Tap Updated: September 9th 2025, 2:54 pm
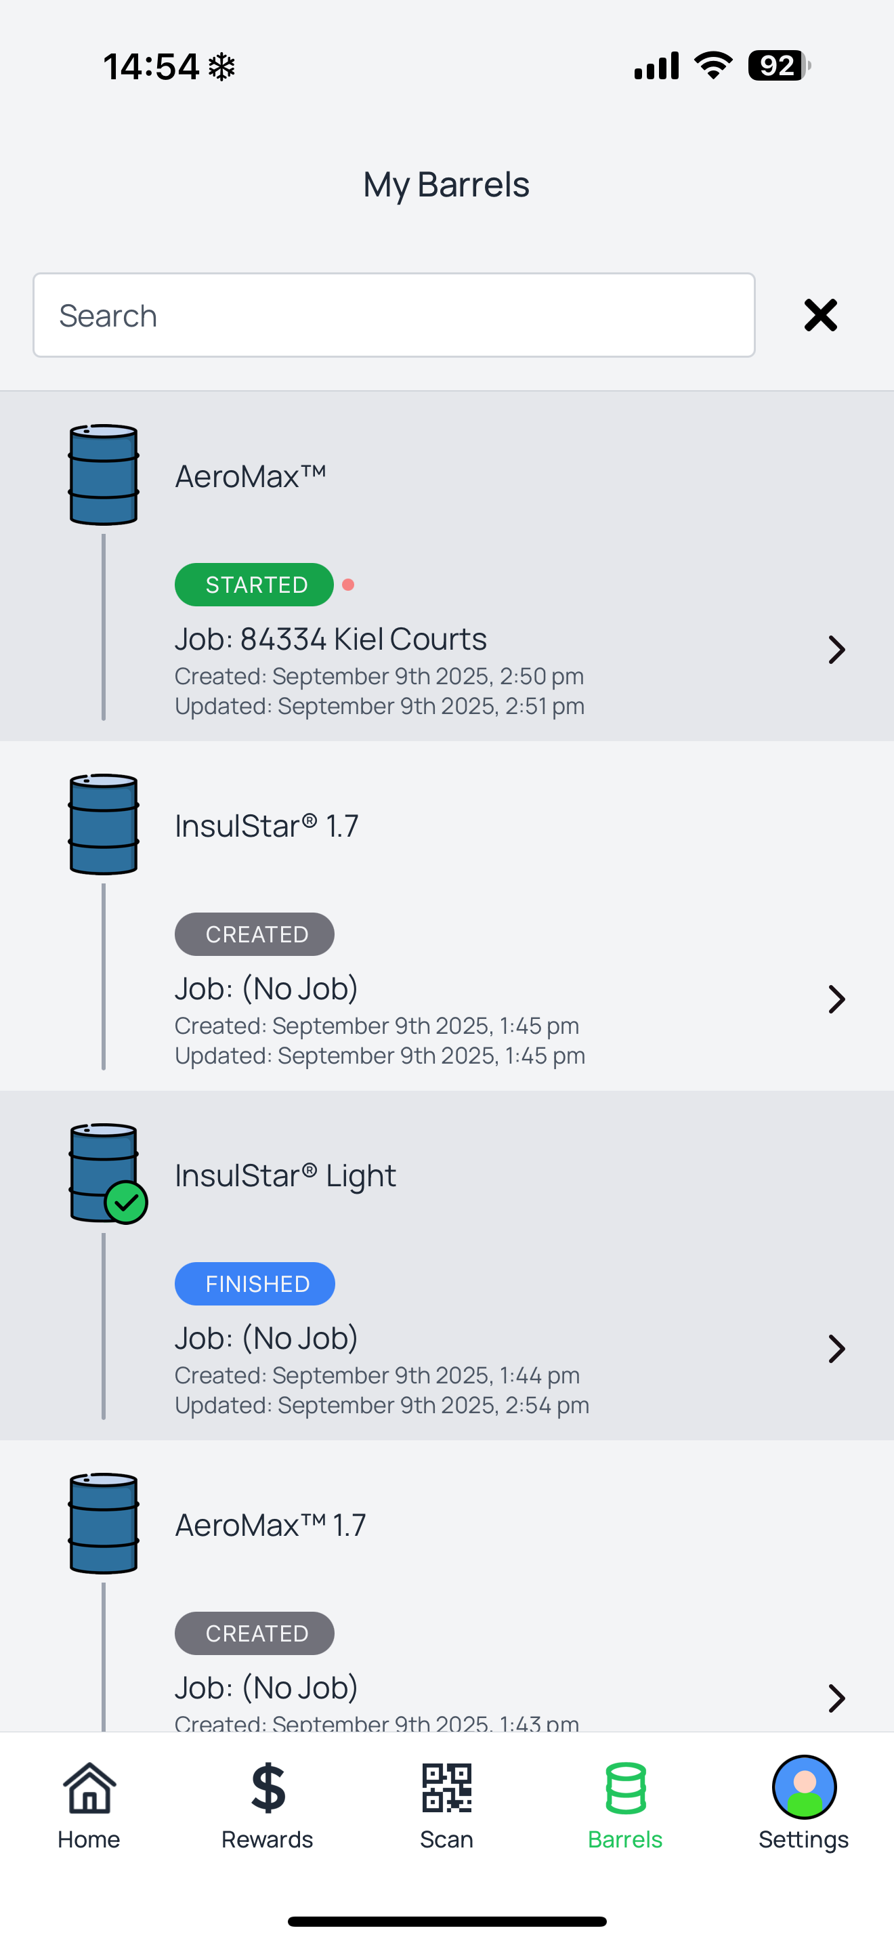The height and width of the screenshot is (1943, 894). [x=382, y=1405]
